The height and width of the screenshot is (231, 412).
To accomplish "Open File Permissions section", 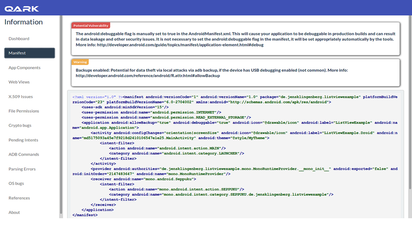I will coord(24,111).
